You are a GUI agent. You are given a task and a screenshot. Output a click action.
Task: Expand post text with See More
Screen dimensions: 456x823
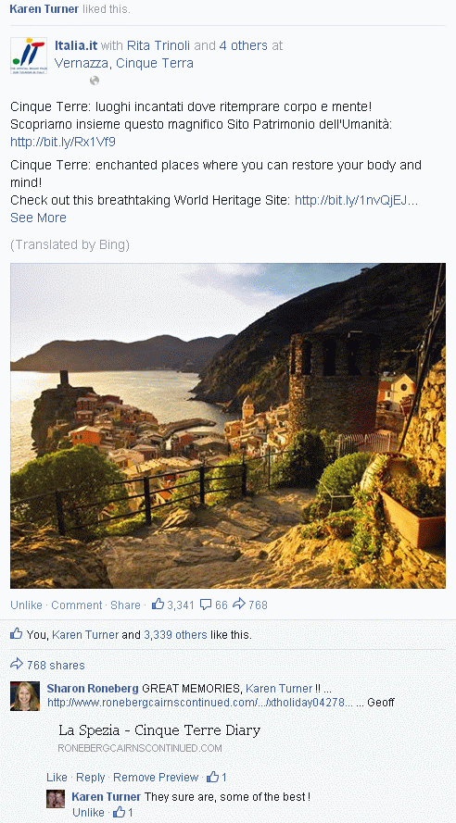point(38,218)
